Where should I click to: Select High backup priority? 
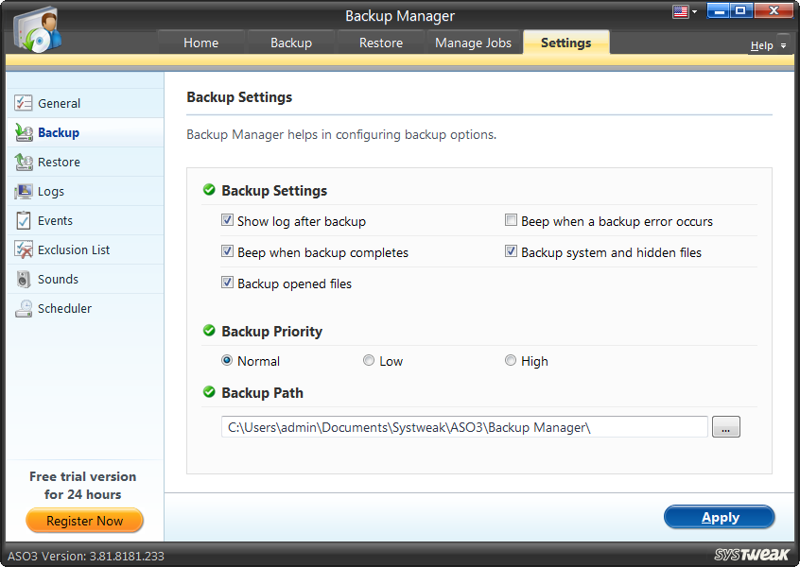511,360
